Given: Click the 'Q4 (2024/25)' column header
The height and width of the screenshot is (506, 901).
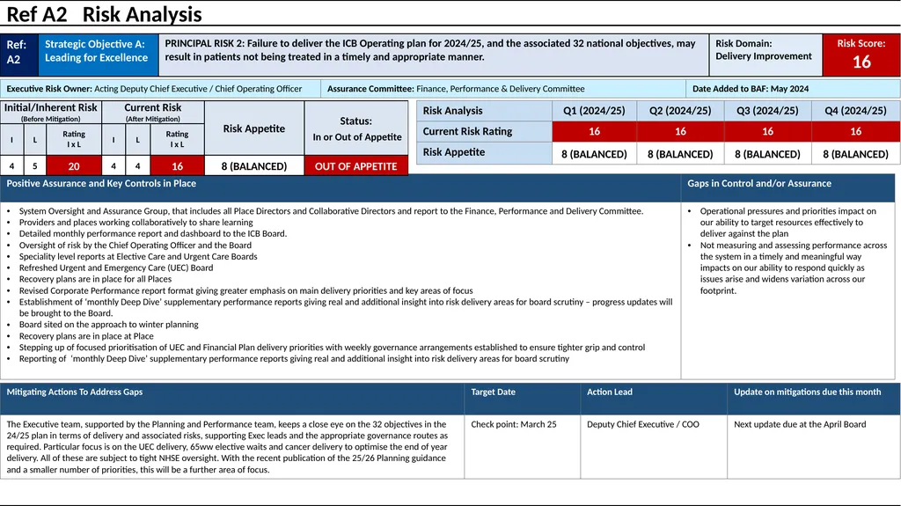Looking at the screenshot, I should pyautogui.click(x=855, y=110).
